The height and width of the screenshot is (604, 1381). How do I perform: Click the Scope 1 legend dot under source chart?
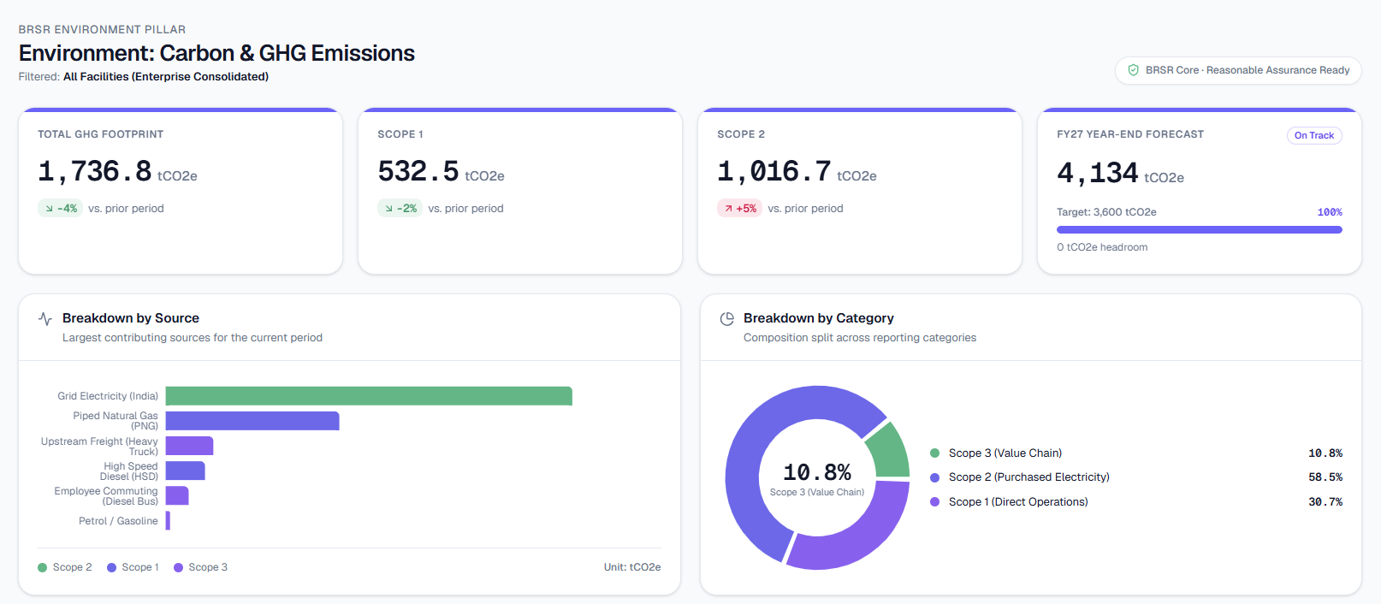(x=111, y=567)
